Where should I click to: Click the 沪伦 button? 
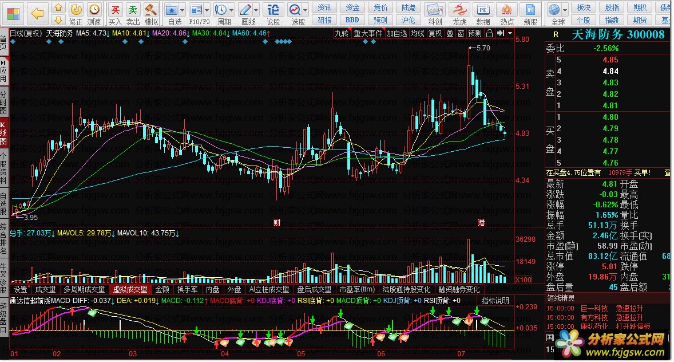(409, 20)
